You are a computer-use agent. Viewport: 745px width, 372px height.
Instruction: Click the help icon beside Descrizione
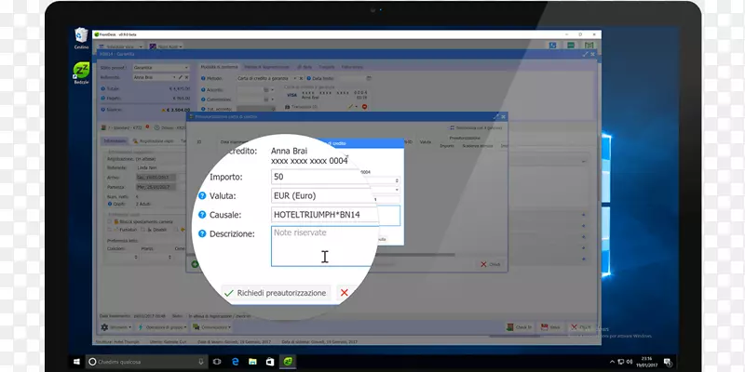[202, 233]
